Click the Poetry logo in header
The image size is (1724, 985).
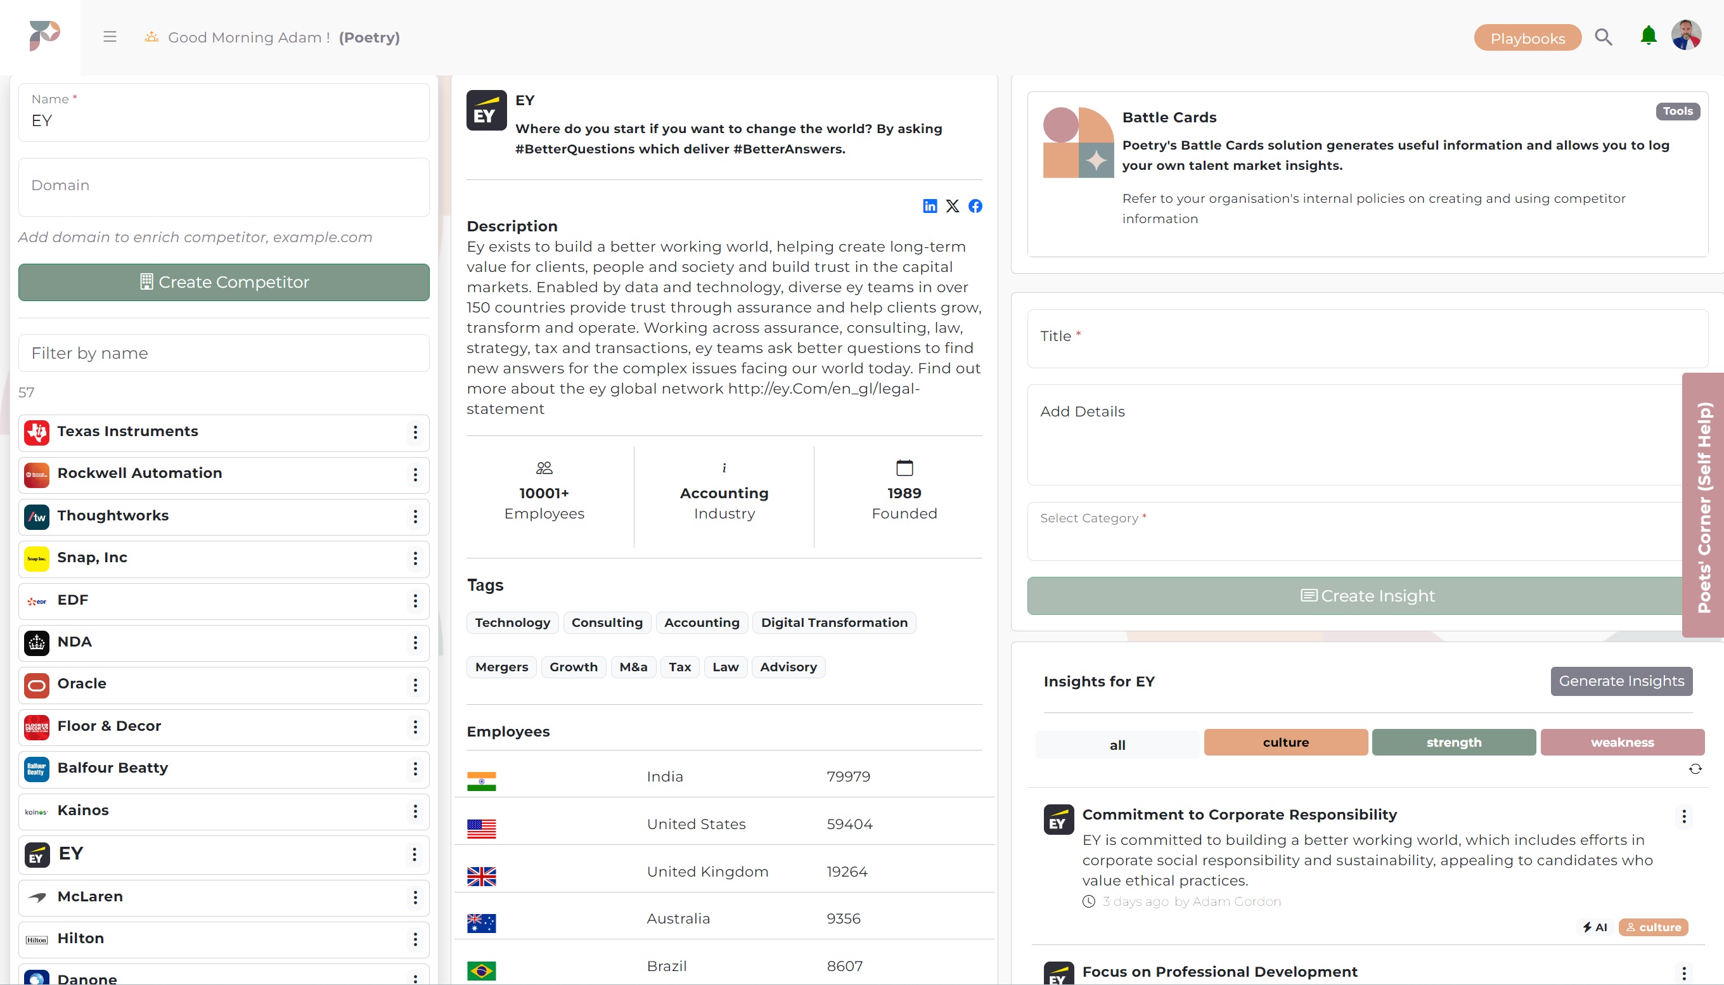pos(44,36)
